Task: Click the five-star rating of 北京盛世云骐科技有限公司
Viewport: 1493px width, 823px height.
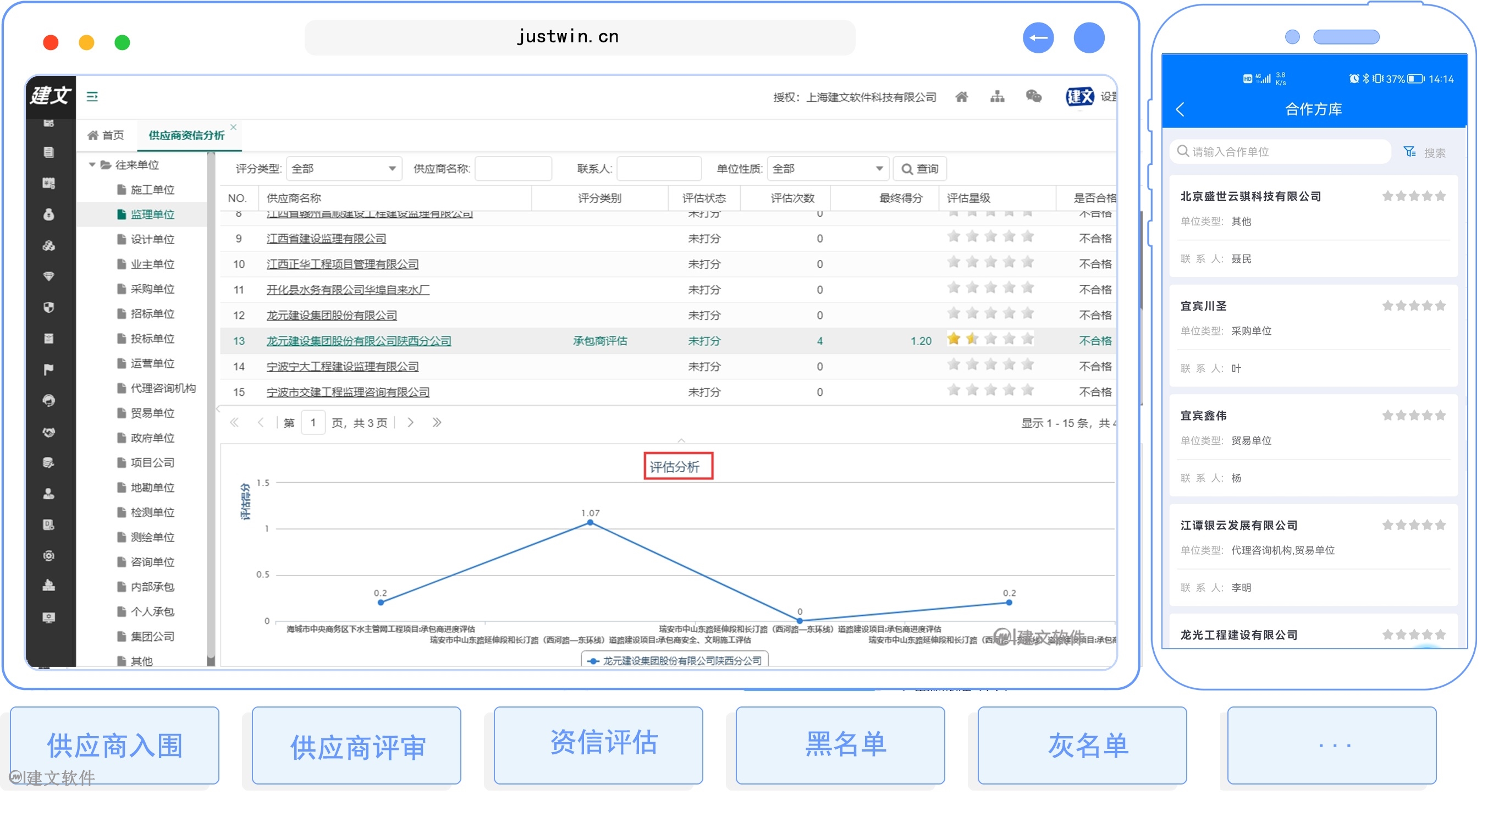Action: (x=1414, y=196)
